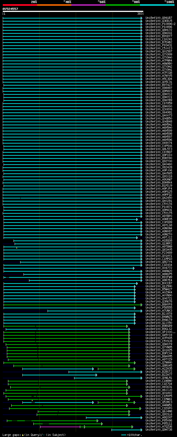Select label UniRef100_O04772
177x437 pixels.
coord(159,268)
